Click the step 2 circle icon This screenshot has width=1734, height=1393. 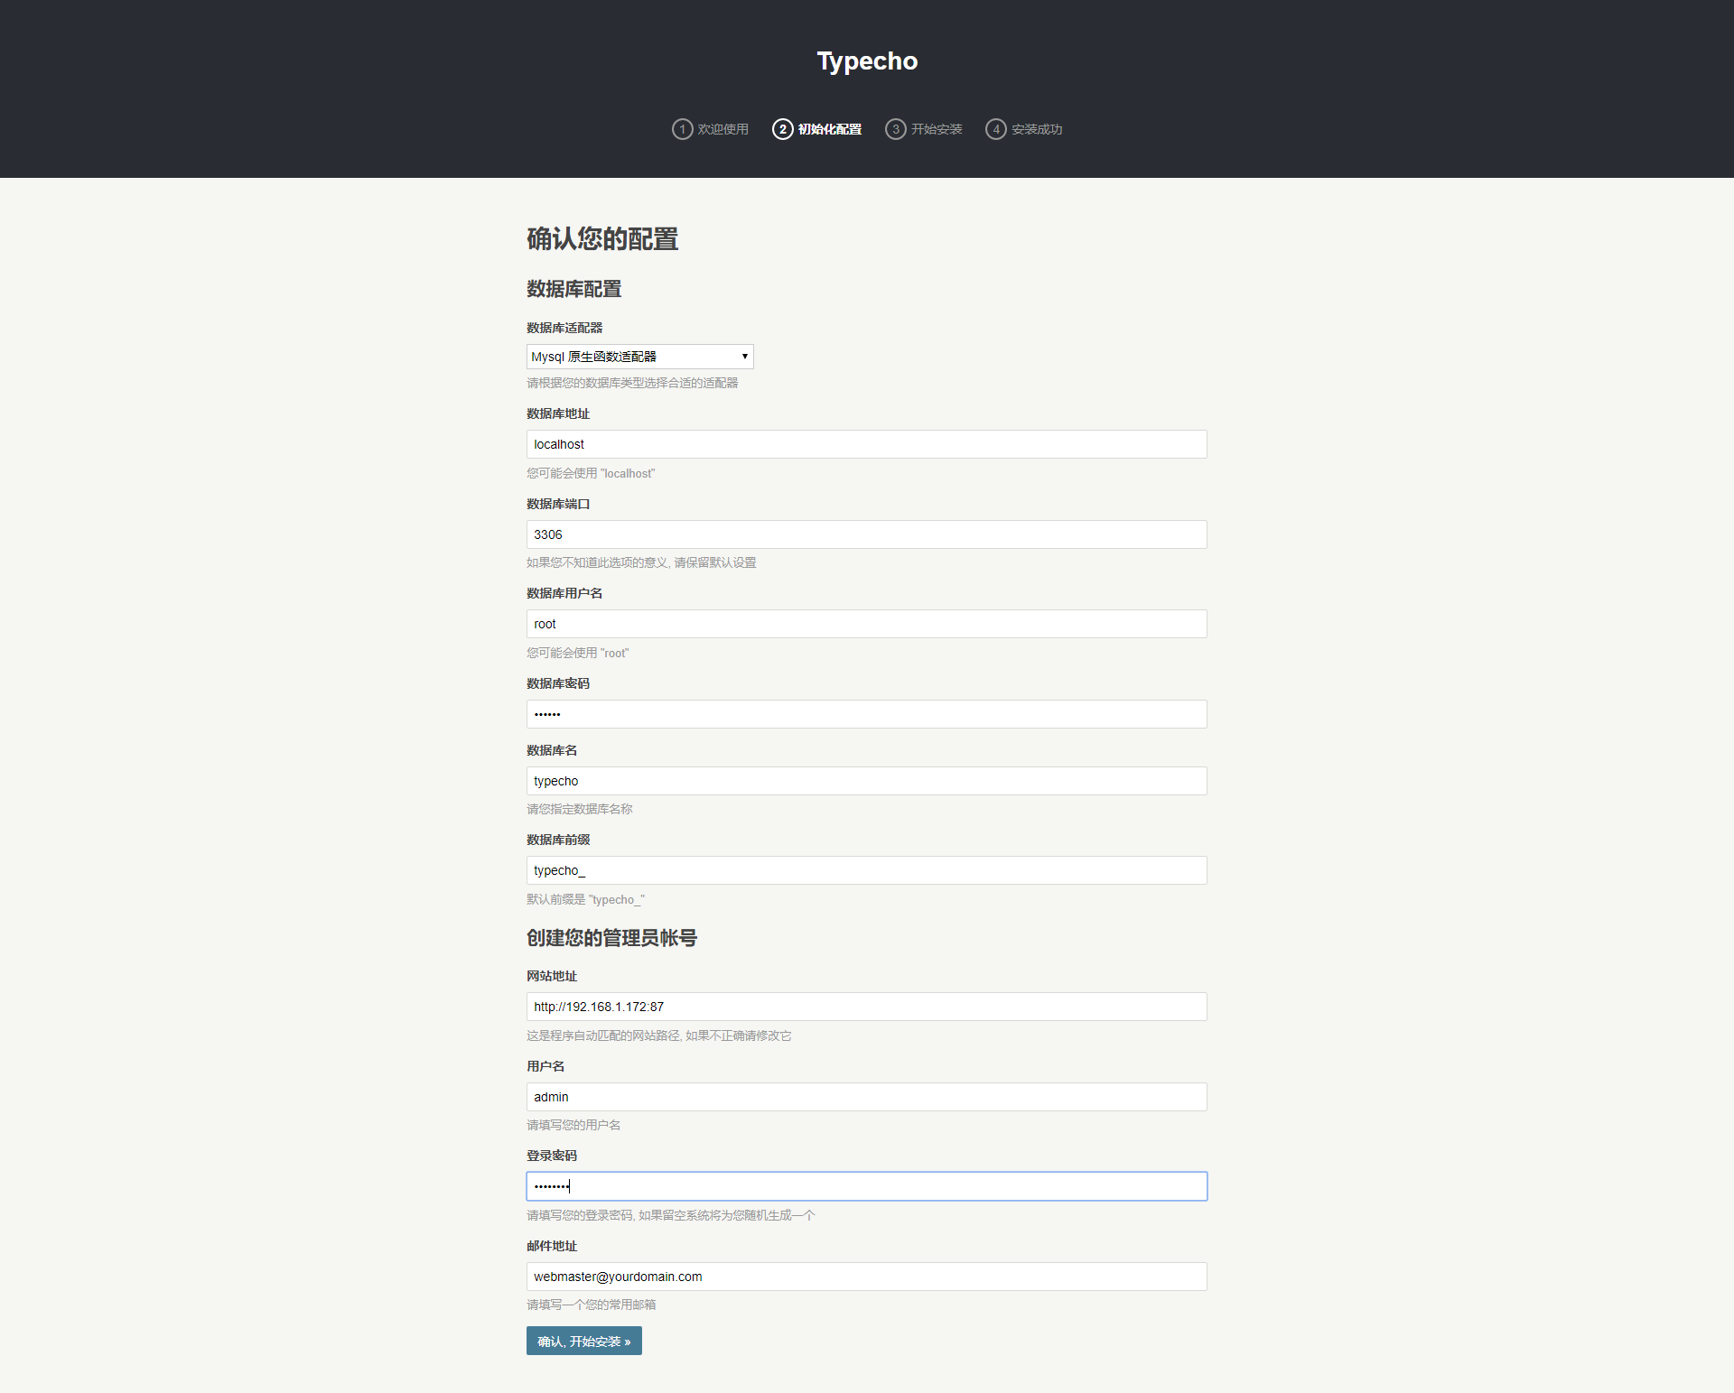coord(782,129)
